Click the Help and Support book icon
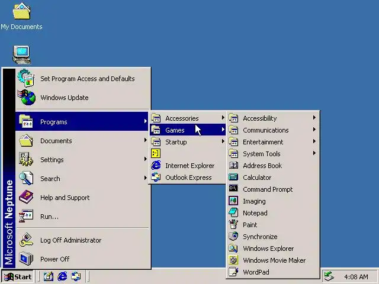 pos(26,197)
